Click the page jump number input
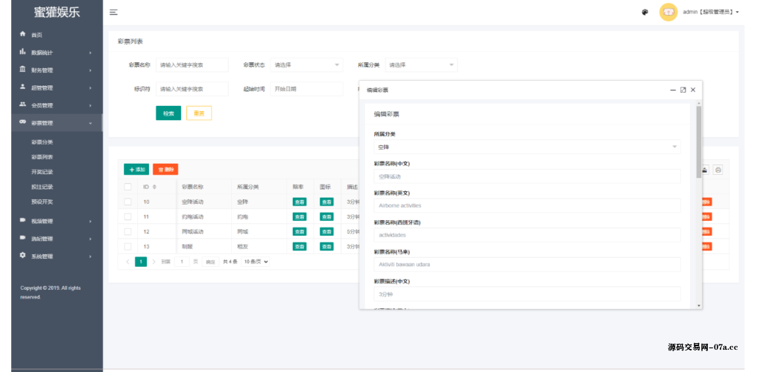This screenshot has width=759, height=372. tap(182, 262)
